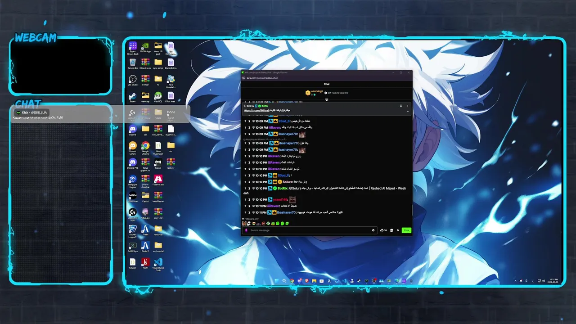The height and width of the screenshot is (324, 576).
Task: Open the Discord desktop icon
Action: (133, 130)
